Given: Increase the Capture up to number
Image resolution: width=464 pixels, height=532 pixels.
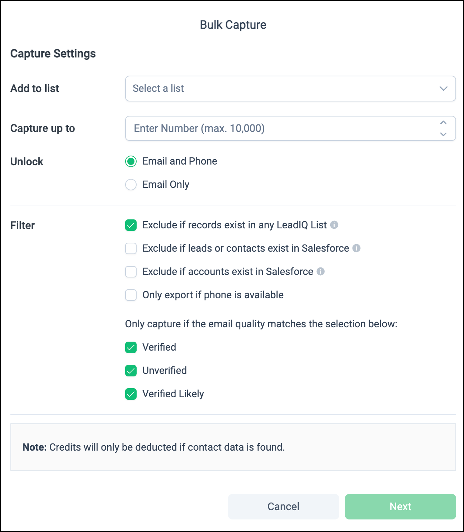Looking at the screenshot, I should click(x=444, y=123).
